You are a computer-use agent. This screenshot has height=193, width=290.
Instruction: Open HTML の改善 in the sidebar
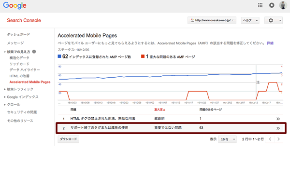[19, 76]
